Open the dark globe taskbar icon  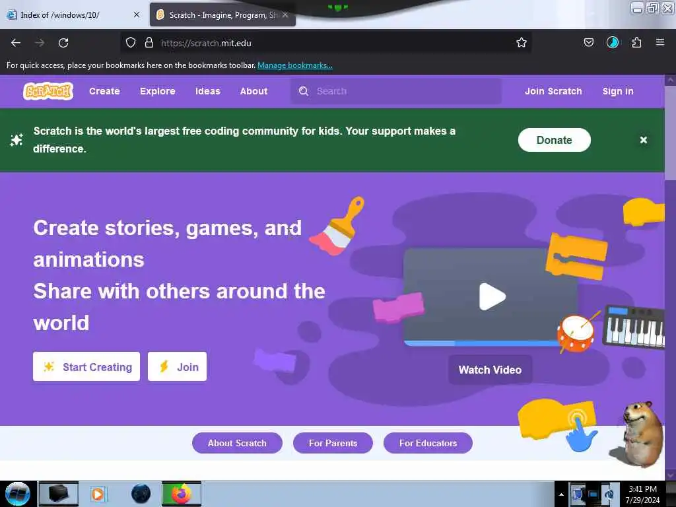click(141, 494)
